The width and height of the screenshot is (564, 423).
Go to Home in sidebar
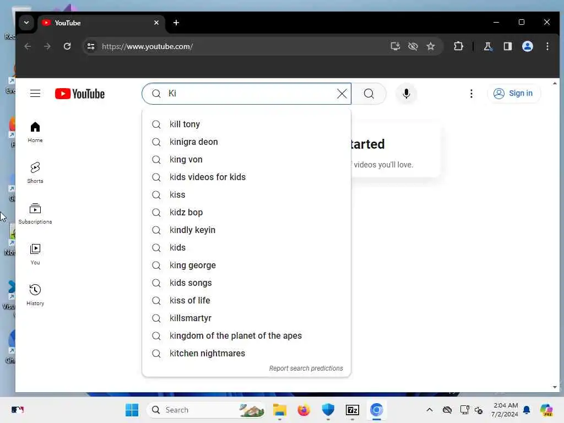click(35, 132)
